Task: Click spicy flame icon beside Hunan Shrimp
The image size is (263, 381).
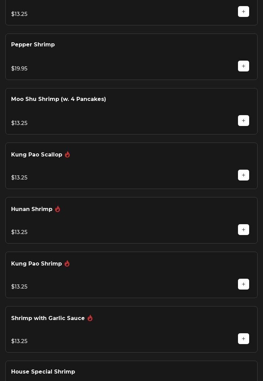Action: [57, 209]
